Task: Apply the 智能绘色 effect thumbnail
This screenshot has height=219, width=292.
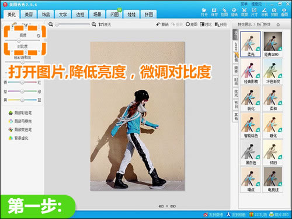Action: [251, 125]
